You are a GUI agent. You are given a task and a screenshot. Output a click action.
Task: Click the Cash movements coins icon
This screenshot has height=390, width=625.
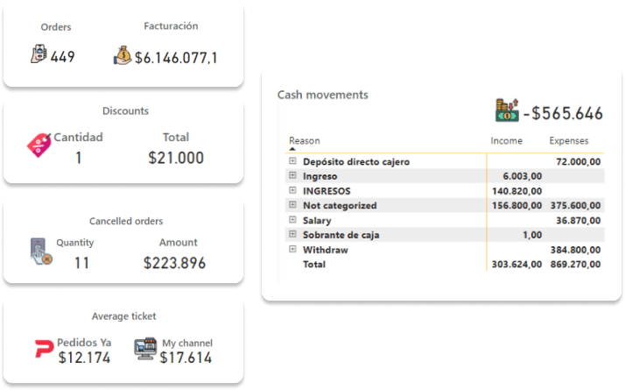pyautogui.click(x=507, y=110)
